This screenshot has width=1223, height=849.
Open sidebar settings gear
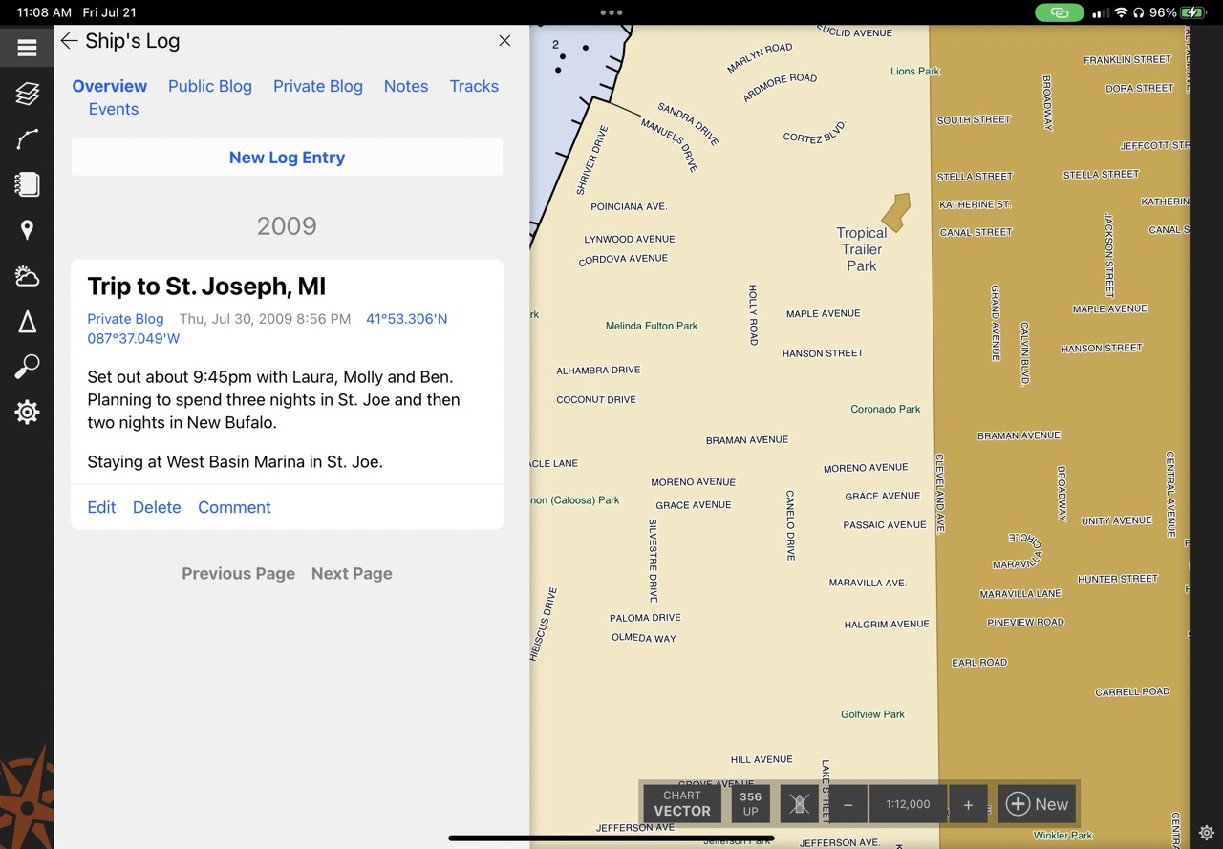click(x=27, y=413)
